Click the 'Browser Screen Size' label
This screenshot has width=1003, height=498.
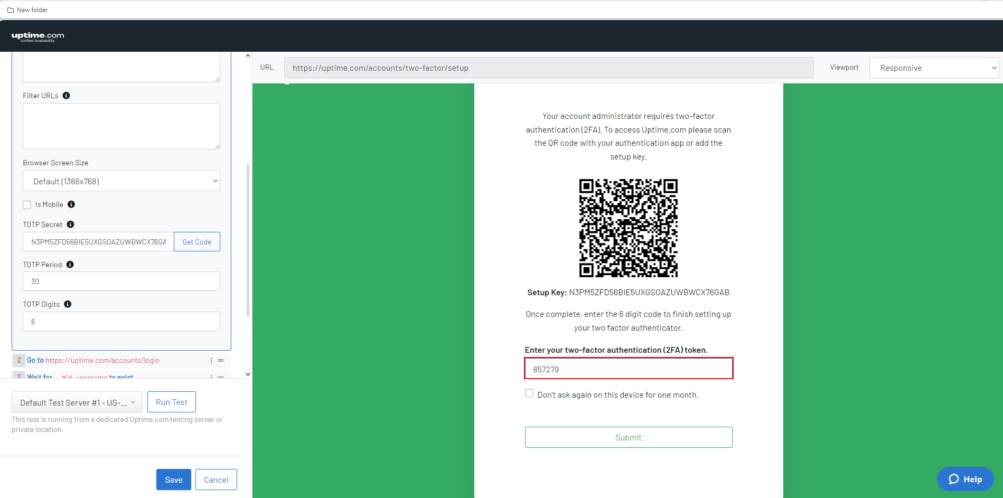pos(55,163)
